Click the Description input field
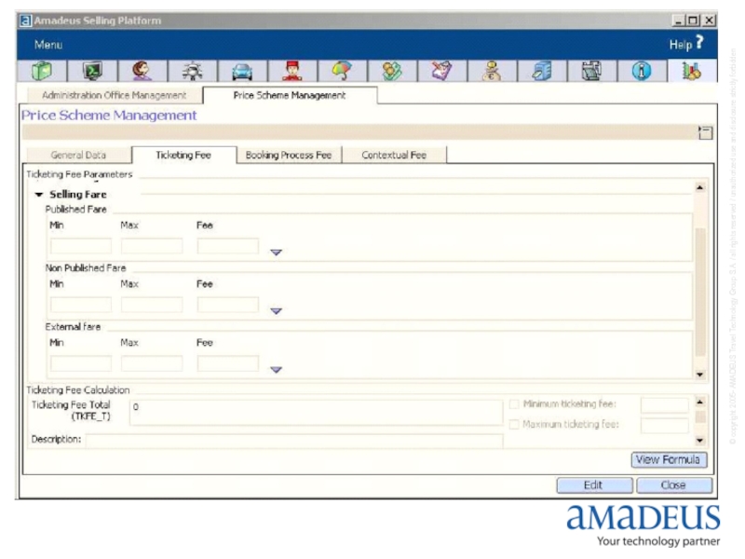 (294, 441)
